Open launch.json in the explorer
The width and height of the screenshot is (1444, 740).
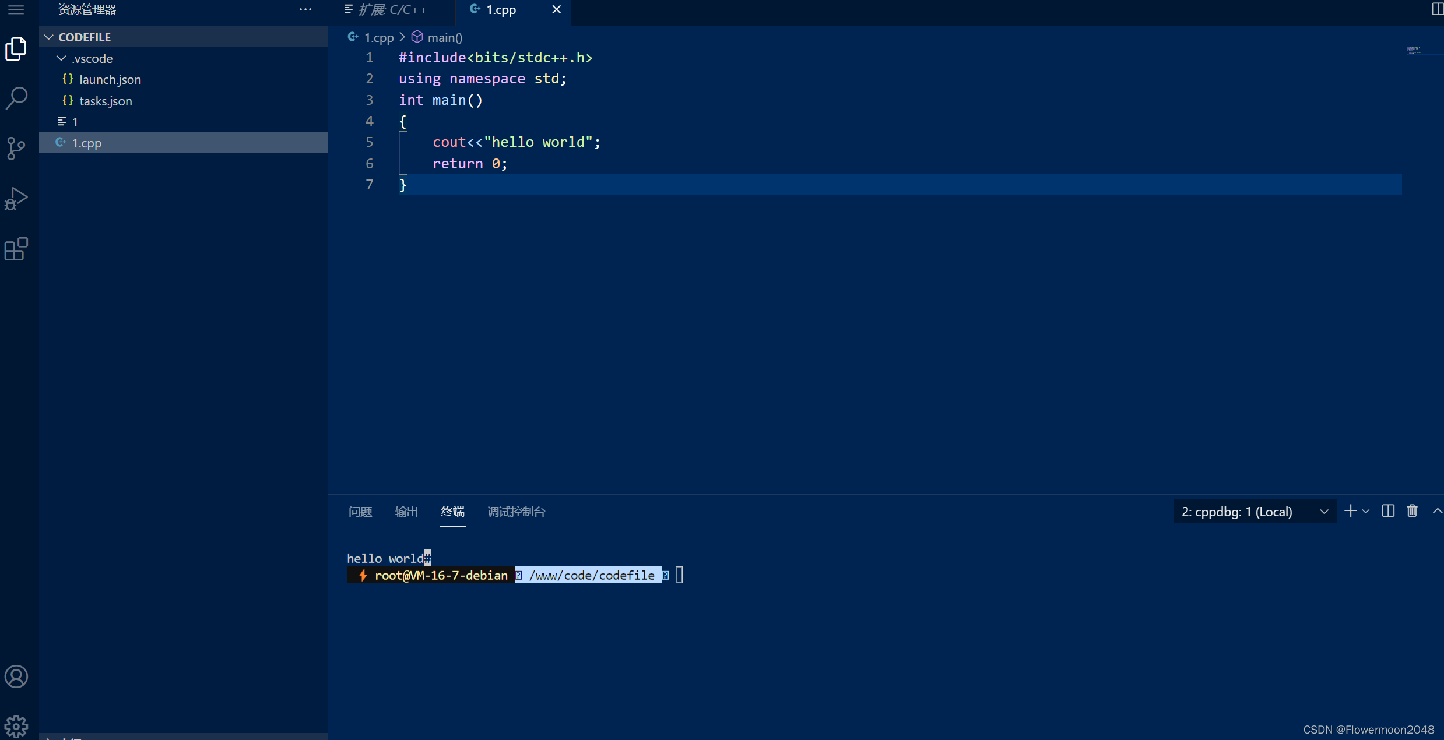tap(183, 79)
